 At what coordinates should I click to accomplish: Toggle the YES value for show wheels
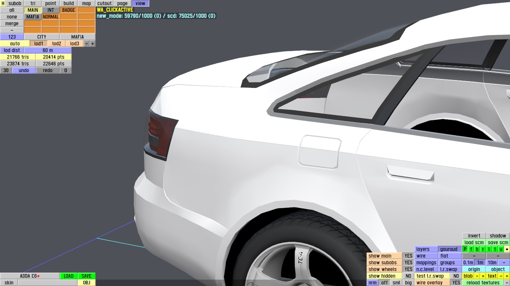408,269
